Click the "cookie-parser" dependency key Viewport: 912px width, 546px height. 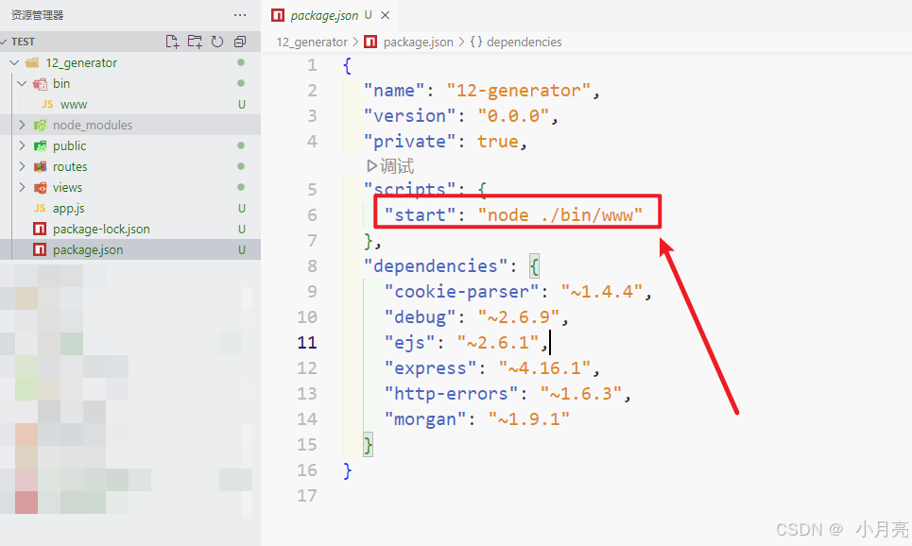tap(462, 291)
